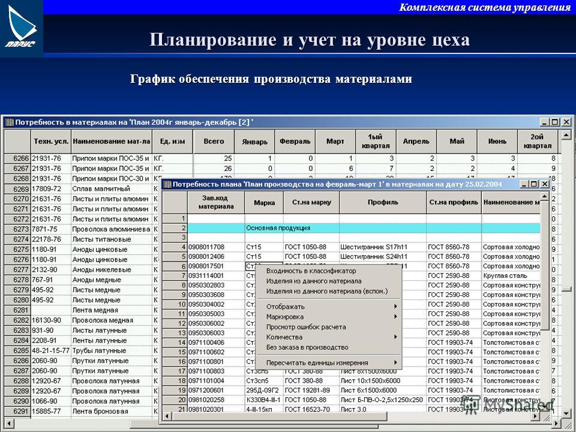
Task: Click the grid icon in 'Потребность в материалах' title bar
Action: (x=10, y=122)
